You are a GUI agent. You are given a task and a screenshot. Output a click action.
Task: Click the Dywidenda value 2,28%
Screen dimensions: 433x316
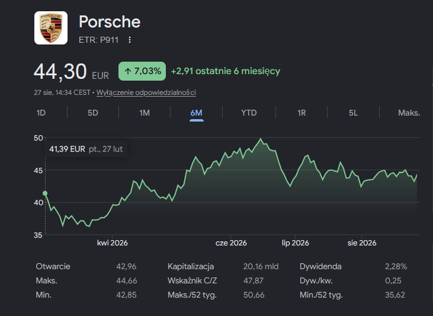[x=396, y=267]
